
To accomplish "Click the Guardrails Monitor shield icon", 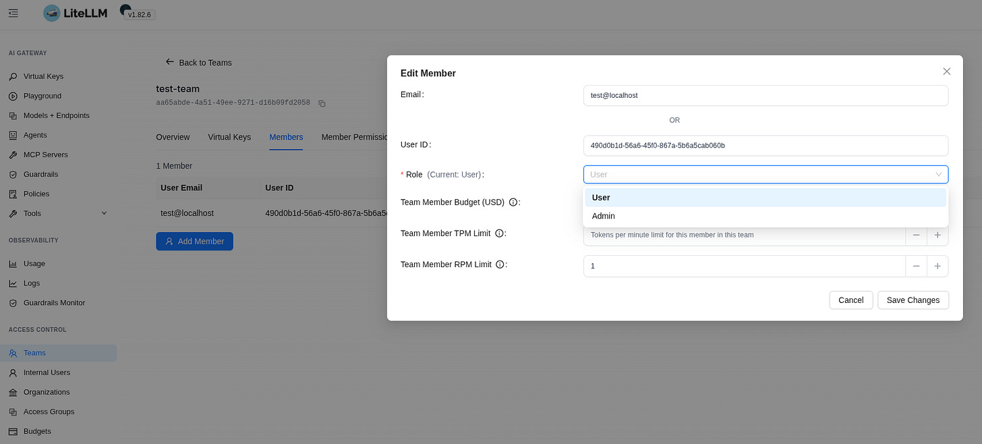I will tap(13, 303).
